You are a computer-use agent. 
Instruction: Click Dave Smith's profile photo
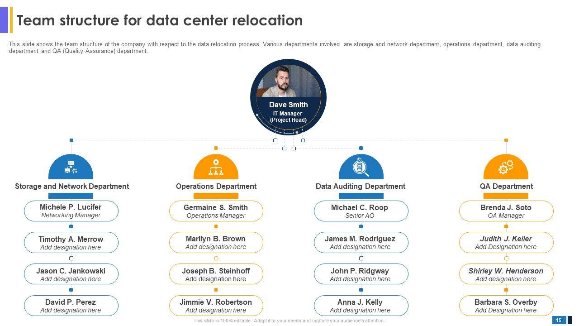click(x=288, y=81)
